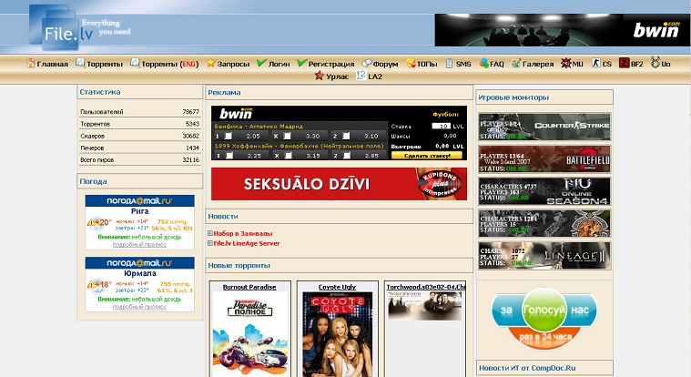Click the green checkmark icon beside Регистрация
This screenshot has height=377, width=691.
point(302,63)
